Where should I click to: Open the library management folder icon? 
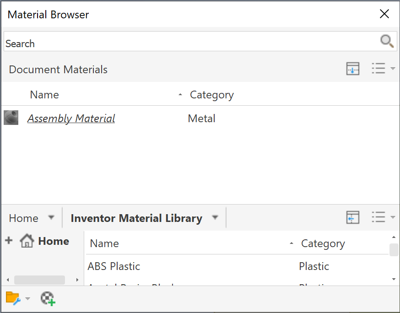tap(11, 298)
